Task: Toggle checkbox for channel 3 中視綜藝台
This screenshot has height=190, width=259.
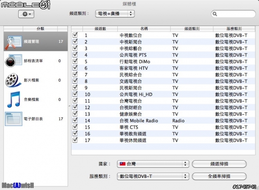Action: 75,48
